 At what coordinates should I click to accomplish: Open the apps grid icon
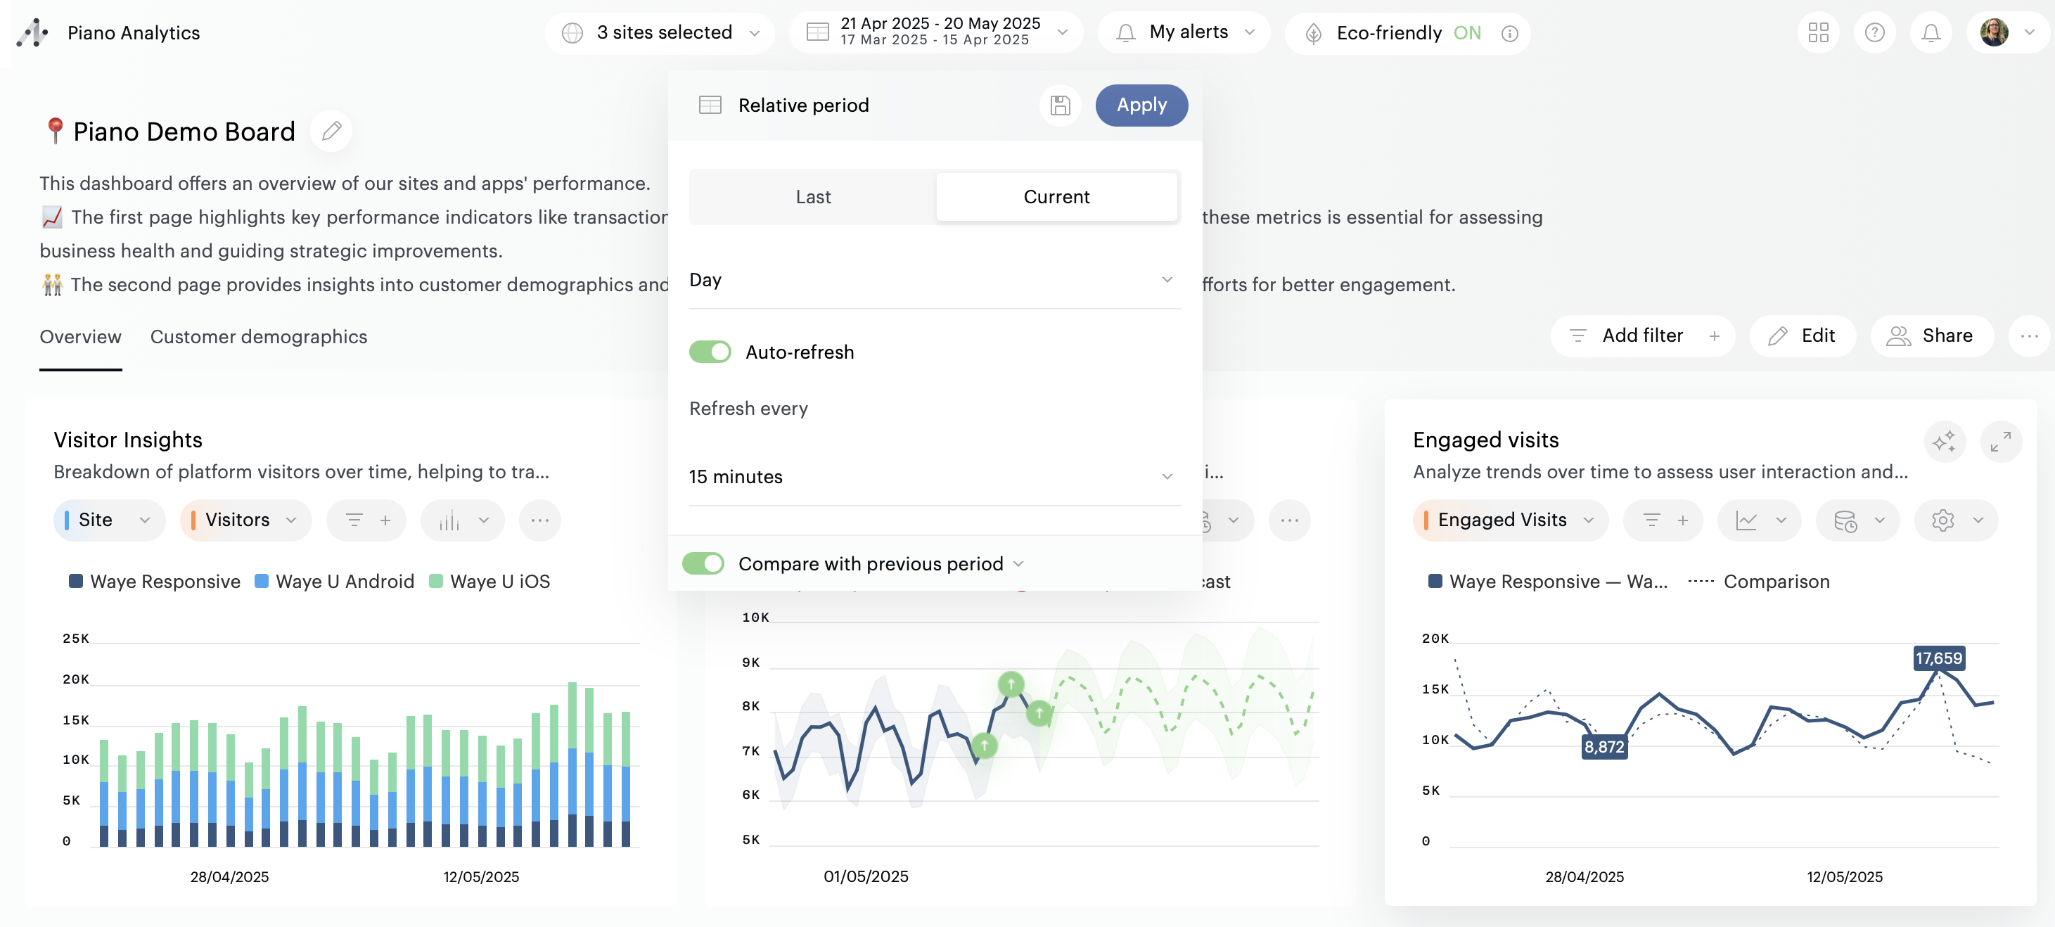(1818, 33)
